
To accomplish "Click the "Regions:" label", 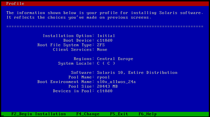I will (x=84, y=59).
